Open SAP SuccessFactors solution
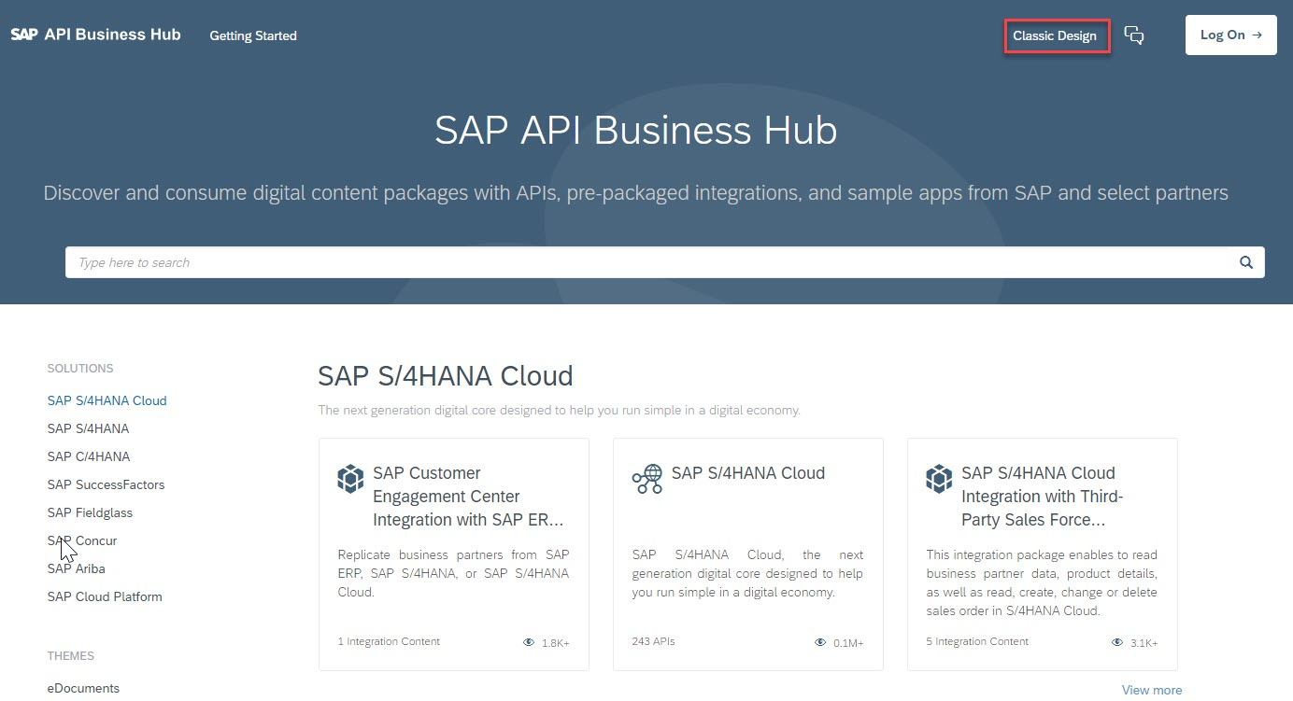The width and height of the screenshot is (1293, 701). point(106,484)
